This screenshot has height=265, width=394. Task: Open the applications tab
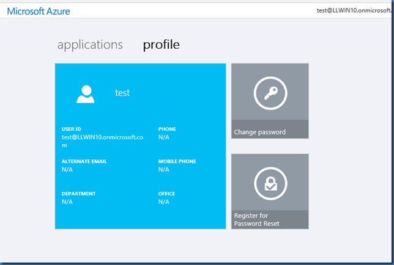(90, 45)
